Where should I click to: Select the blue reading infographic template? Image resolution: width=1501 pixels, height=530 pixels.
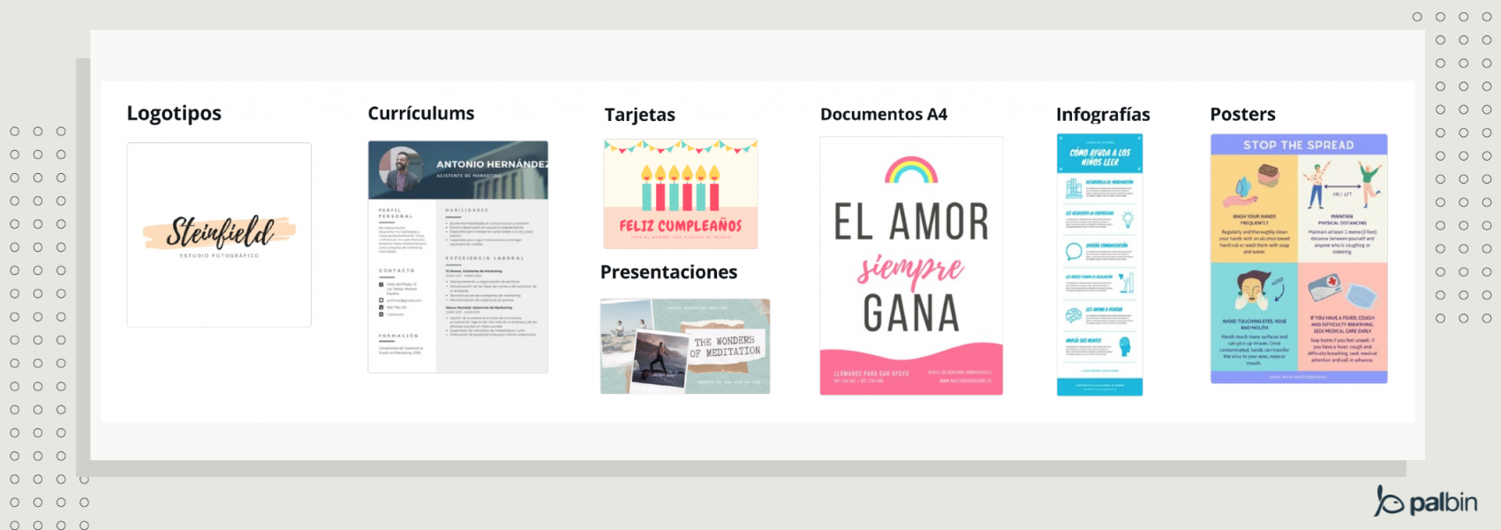tap(1100, 265)
